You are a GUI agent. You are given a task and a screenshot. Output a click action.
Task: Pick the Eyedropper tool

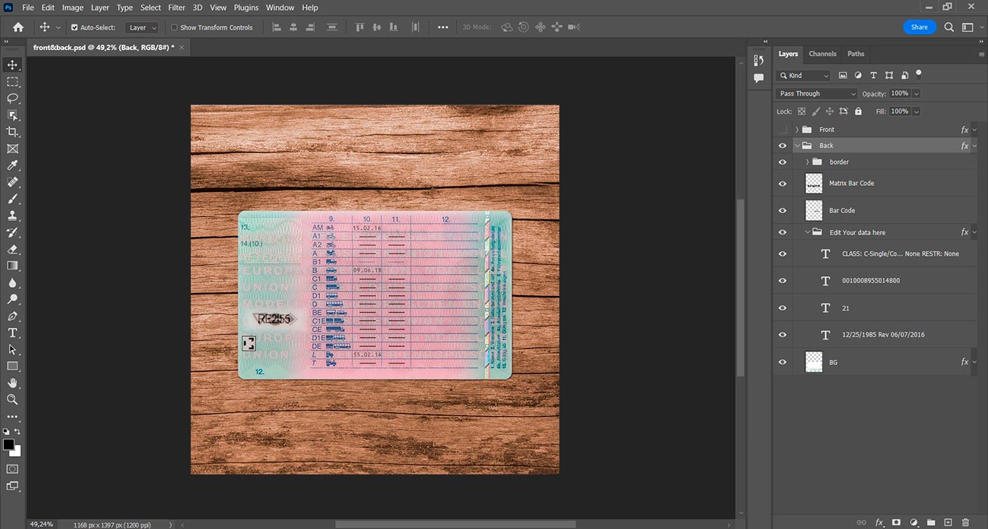click(12, 165)
